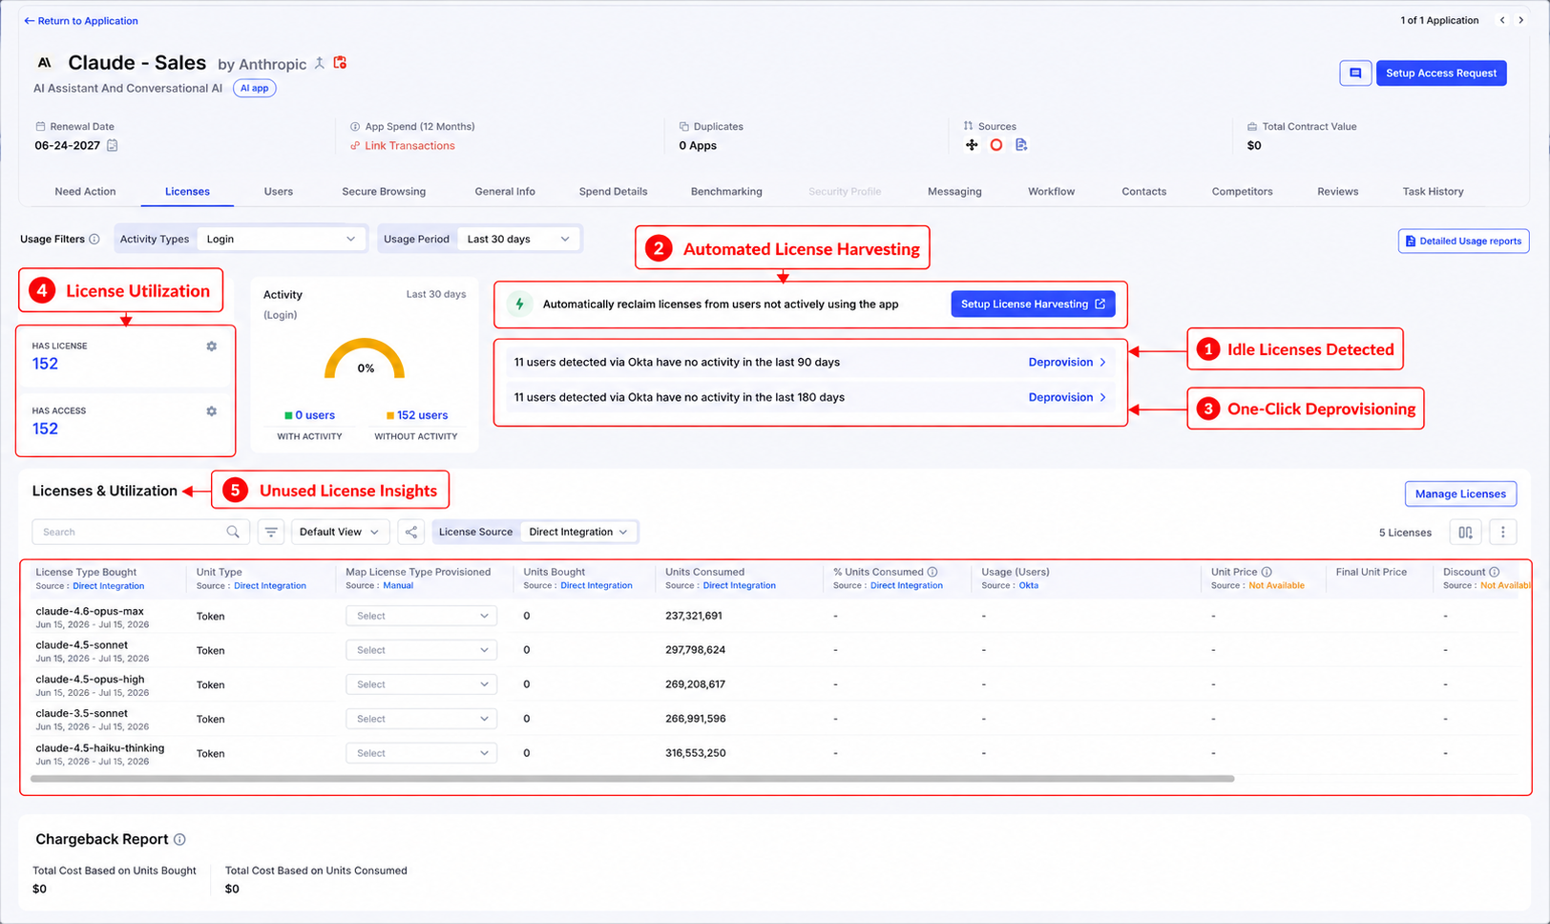Open Detailed Usage reports

[1463, 241]
